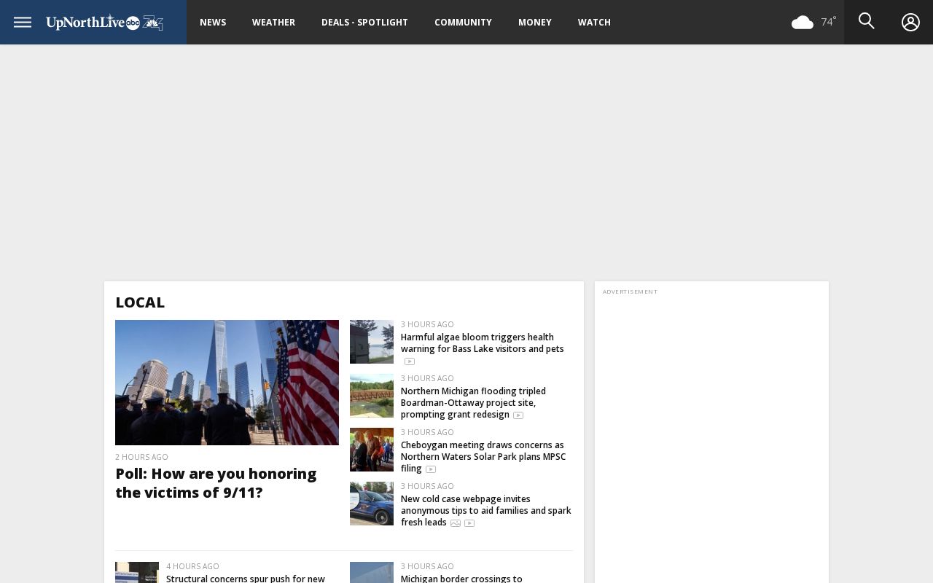Image resolution: width=933 pixels, height=583 pixels.
Task: Click Cheboygan meeting thumbnail
Action: tap(372, 450)
